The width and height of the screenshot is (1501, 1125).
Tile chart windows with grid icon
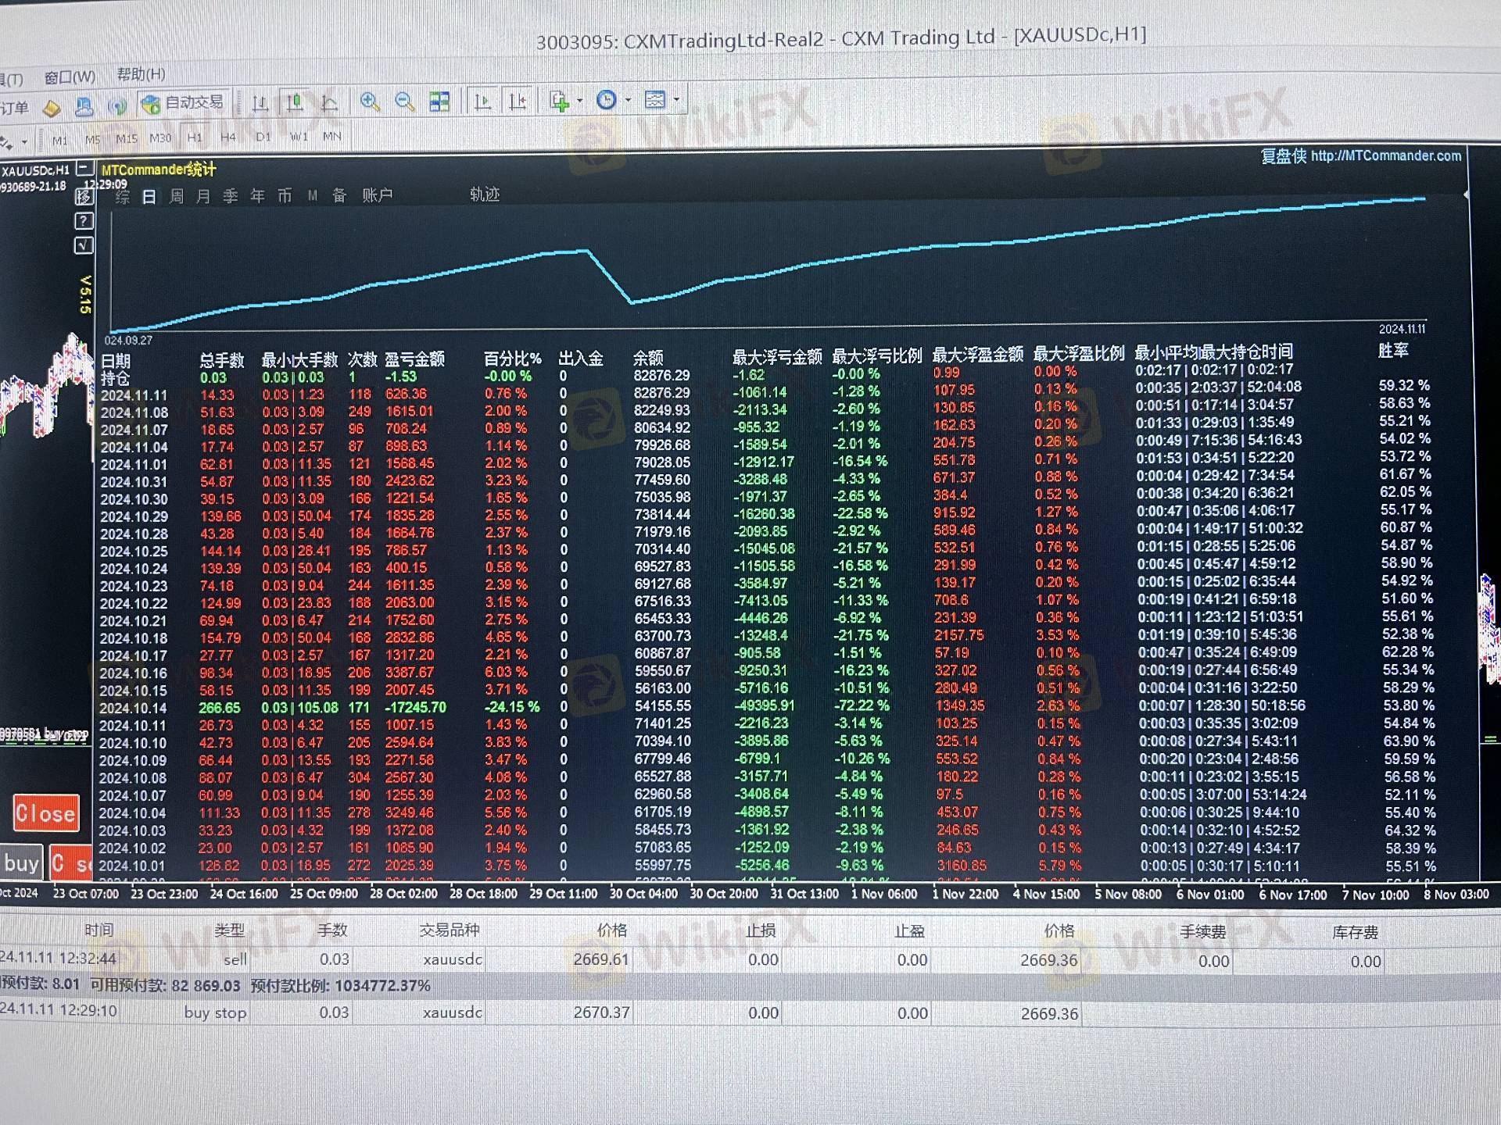click(x=439, y=102)
